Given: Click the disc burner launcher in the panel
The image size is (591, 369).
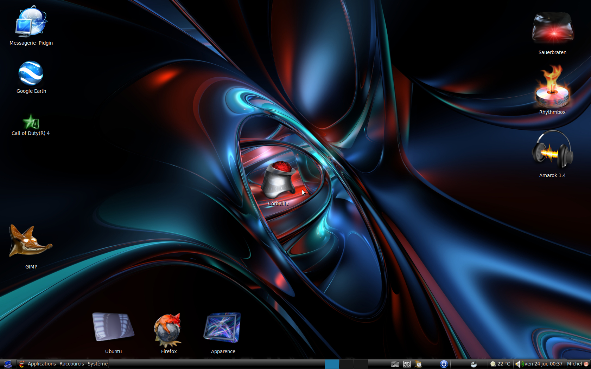Looking at the screenshot, I should [419, 364].
